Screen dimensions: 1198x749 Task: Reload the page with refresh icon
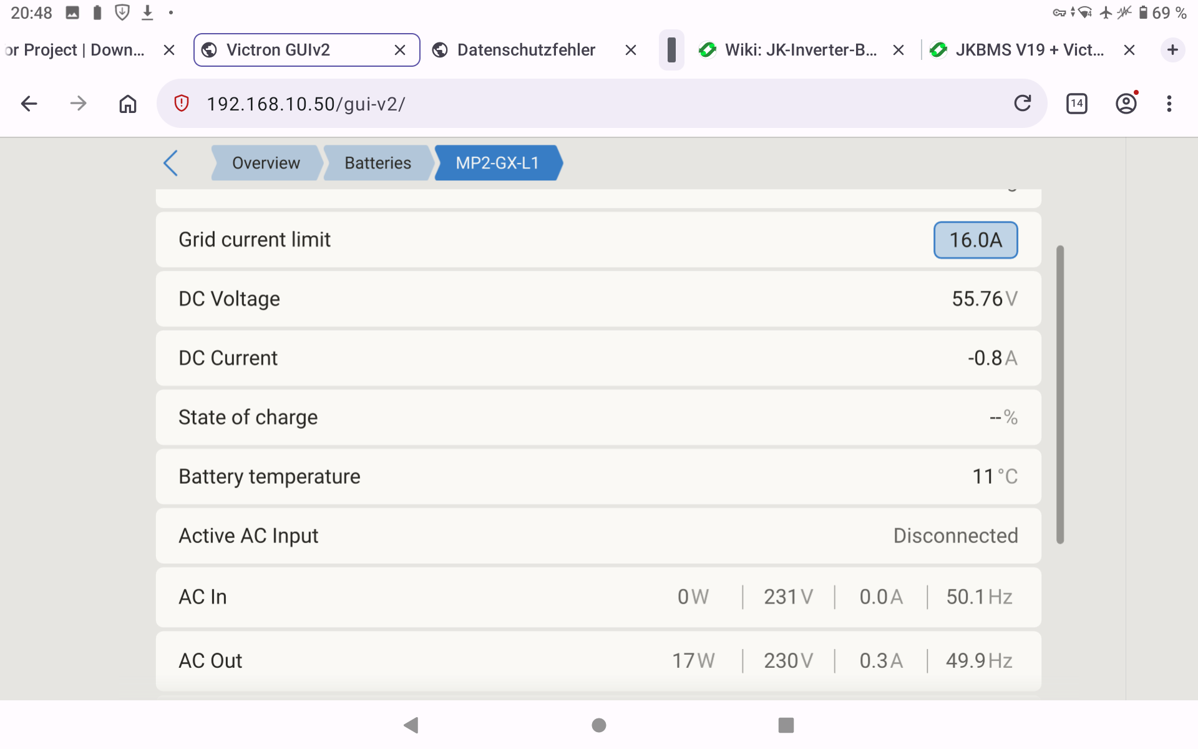click(1022, 104)
